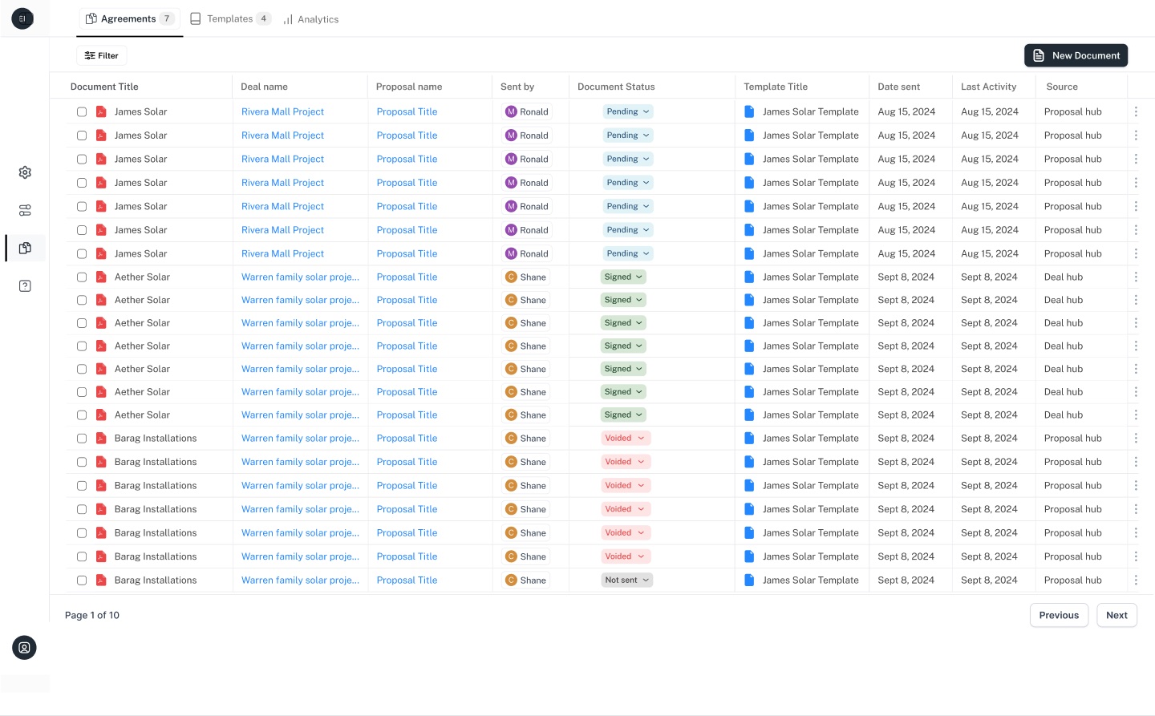
Task: Go to the Previous page
Action: point(1059,615)
